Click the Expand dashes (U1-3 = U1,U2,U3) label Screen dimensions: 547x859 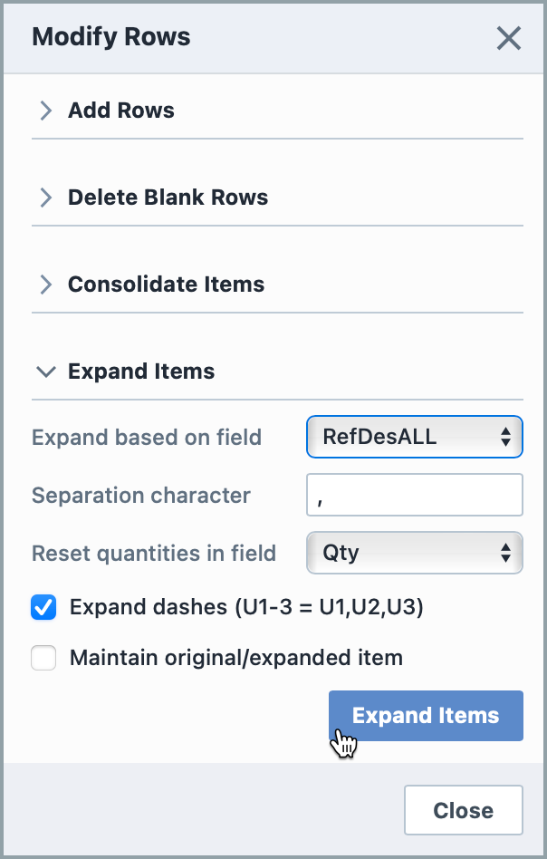pyautogui.click(x=246, y=607)
